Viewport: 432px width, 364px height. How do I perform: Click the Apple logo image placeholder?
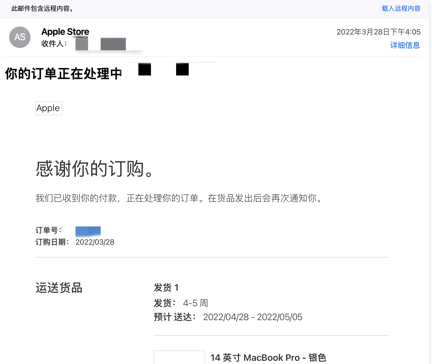pos(49,108)
